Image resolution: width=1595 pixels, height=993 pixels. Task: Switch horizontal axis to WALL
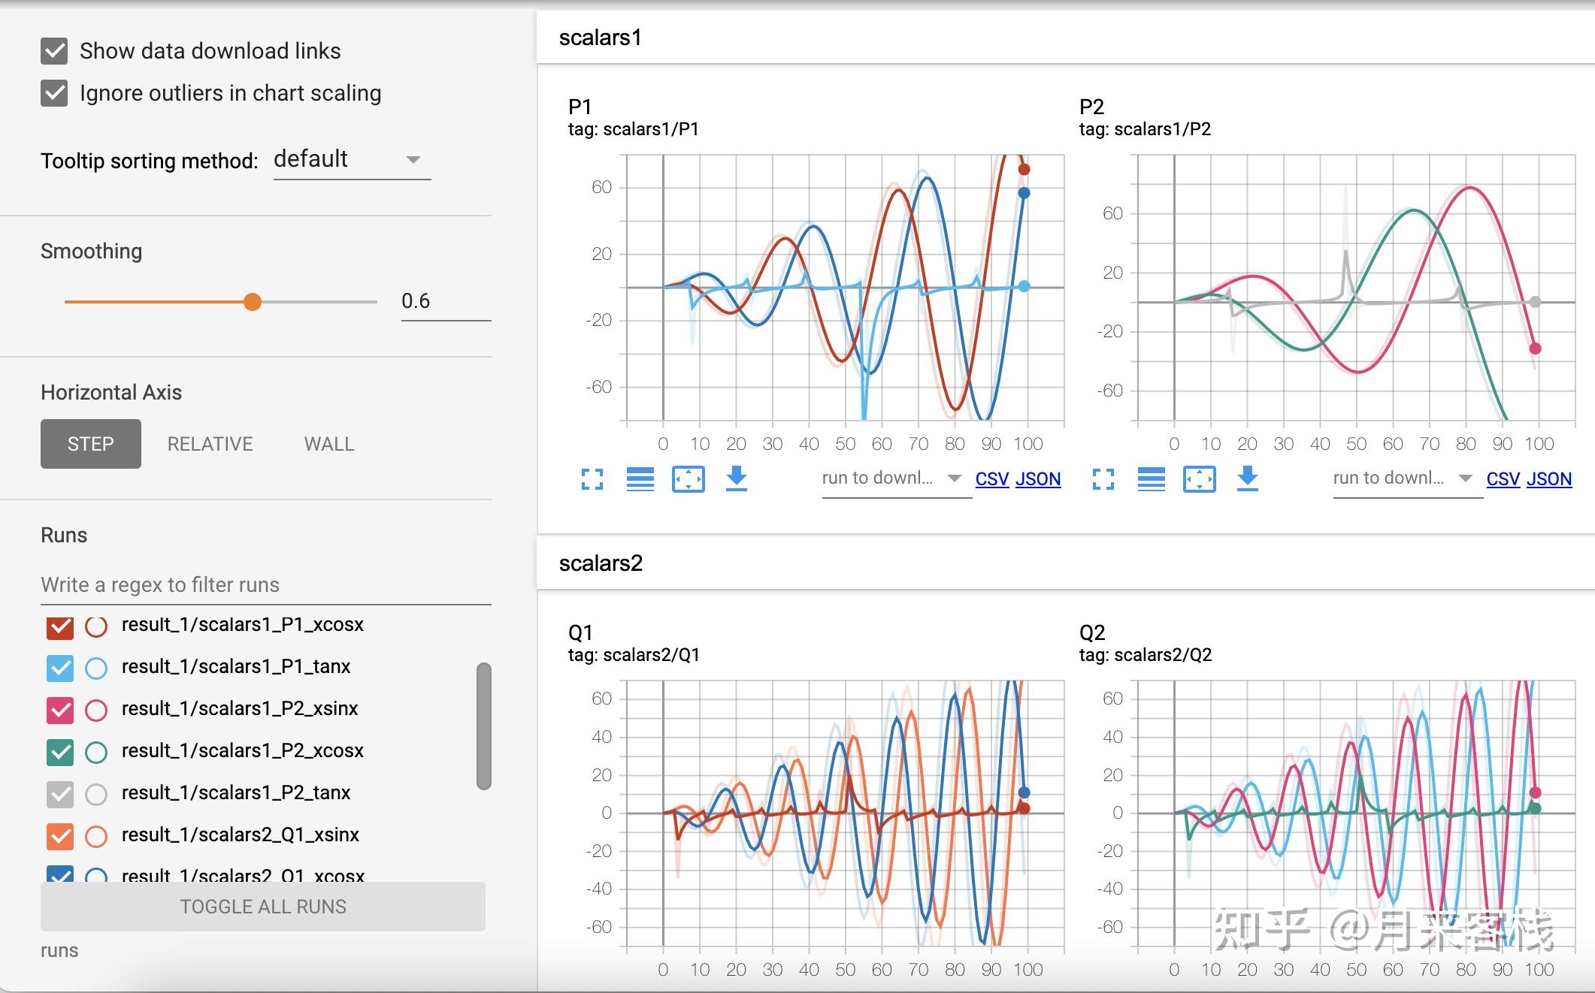[x=329, y=444]
